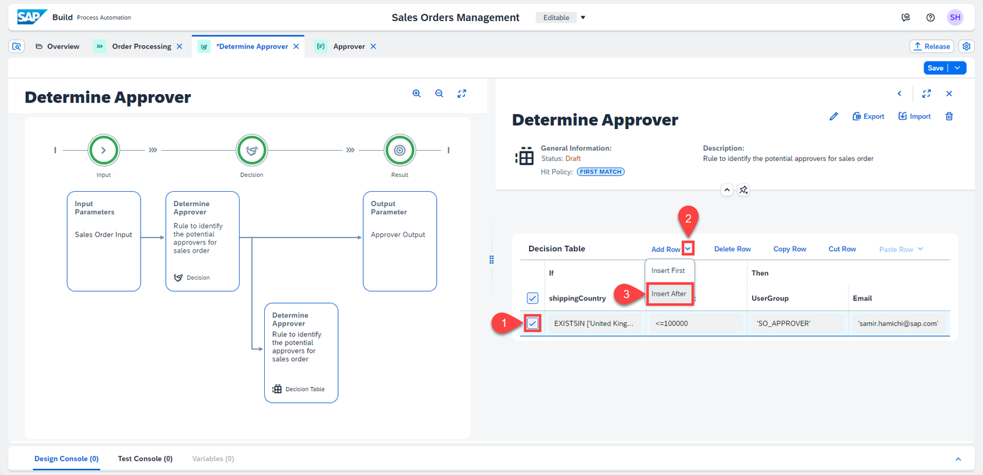This screenshot has height=475, width=983.
Task: Open the Add Row dropdown arrow
Action: [688, 249]
